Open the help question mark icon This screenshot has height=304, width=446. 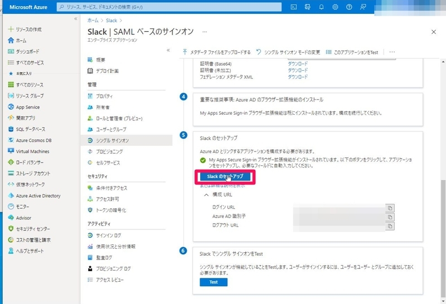point(349,7)
